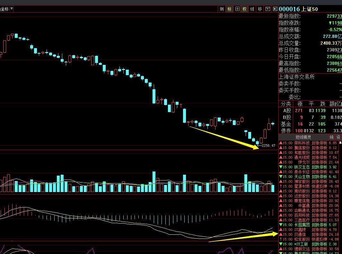
Task: Select the 线 line drawing tool
Action: pos(252,9)
